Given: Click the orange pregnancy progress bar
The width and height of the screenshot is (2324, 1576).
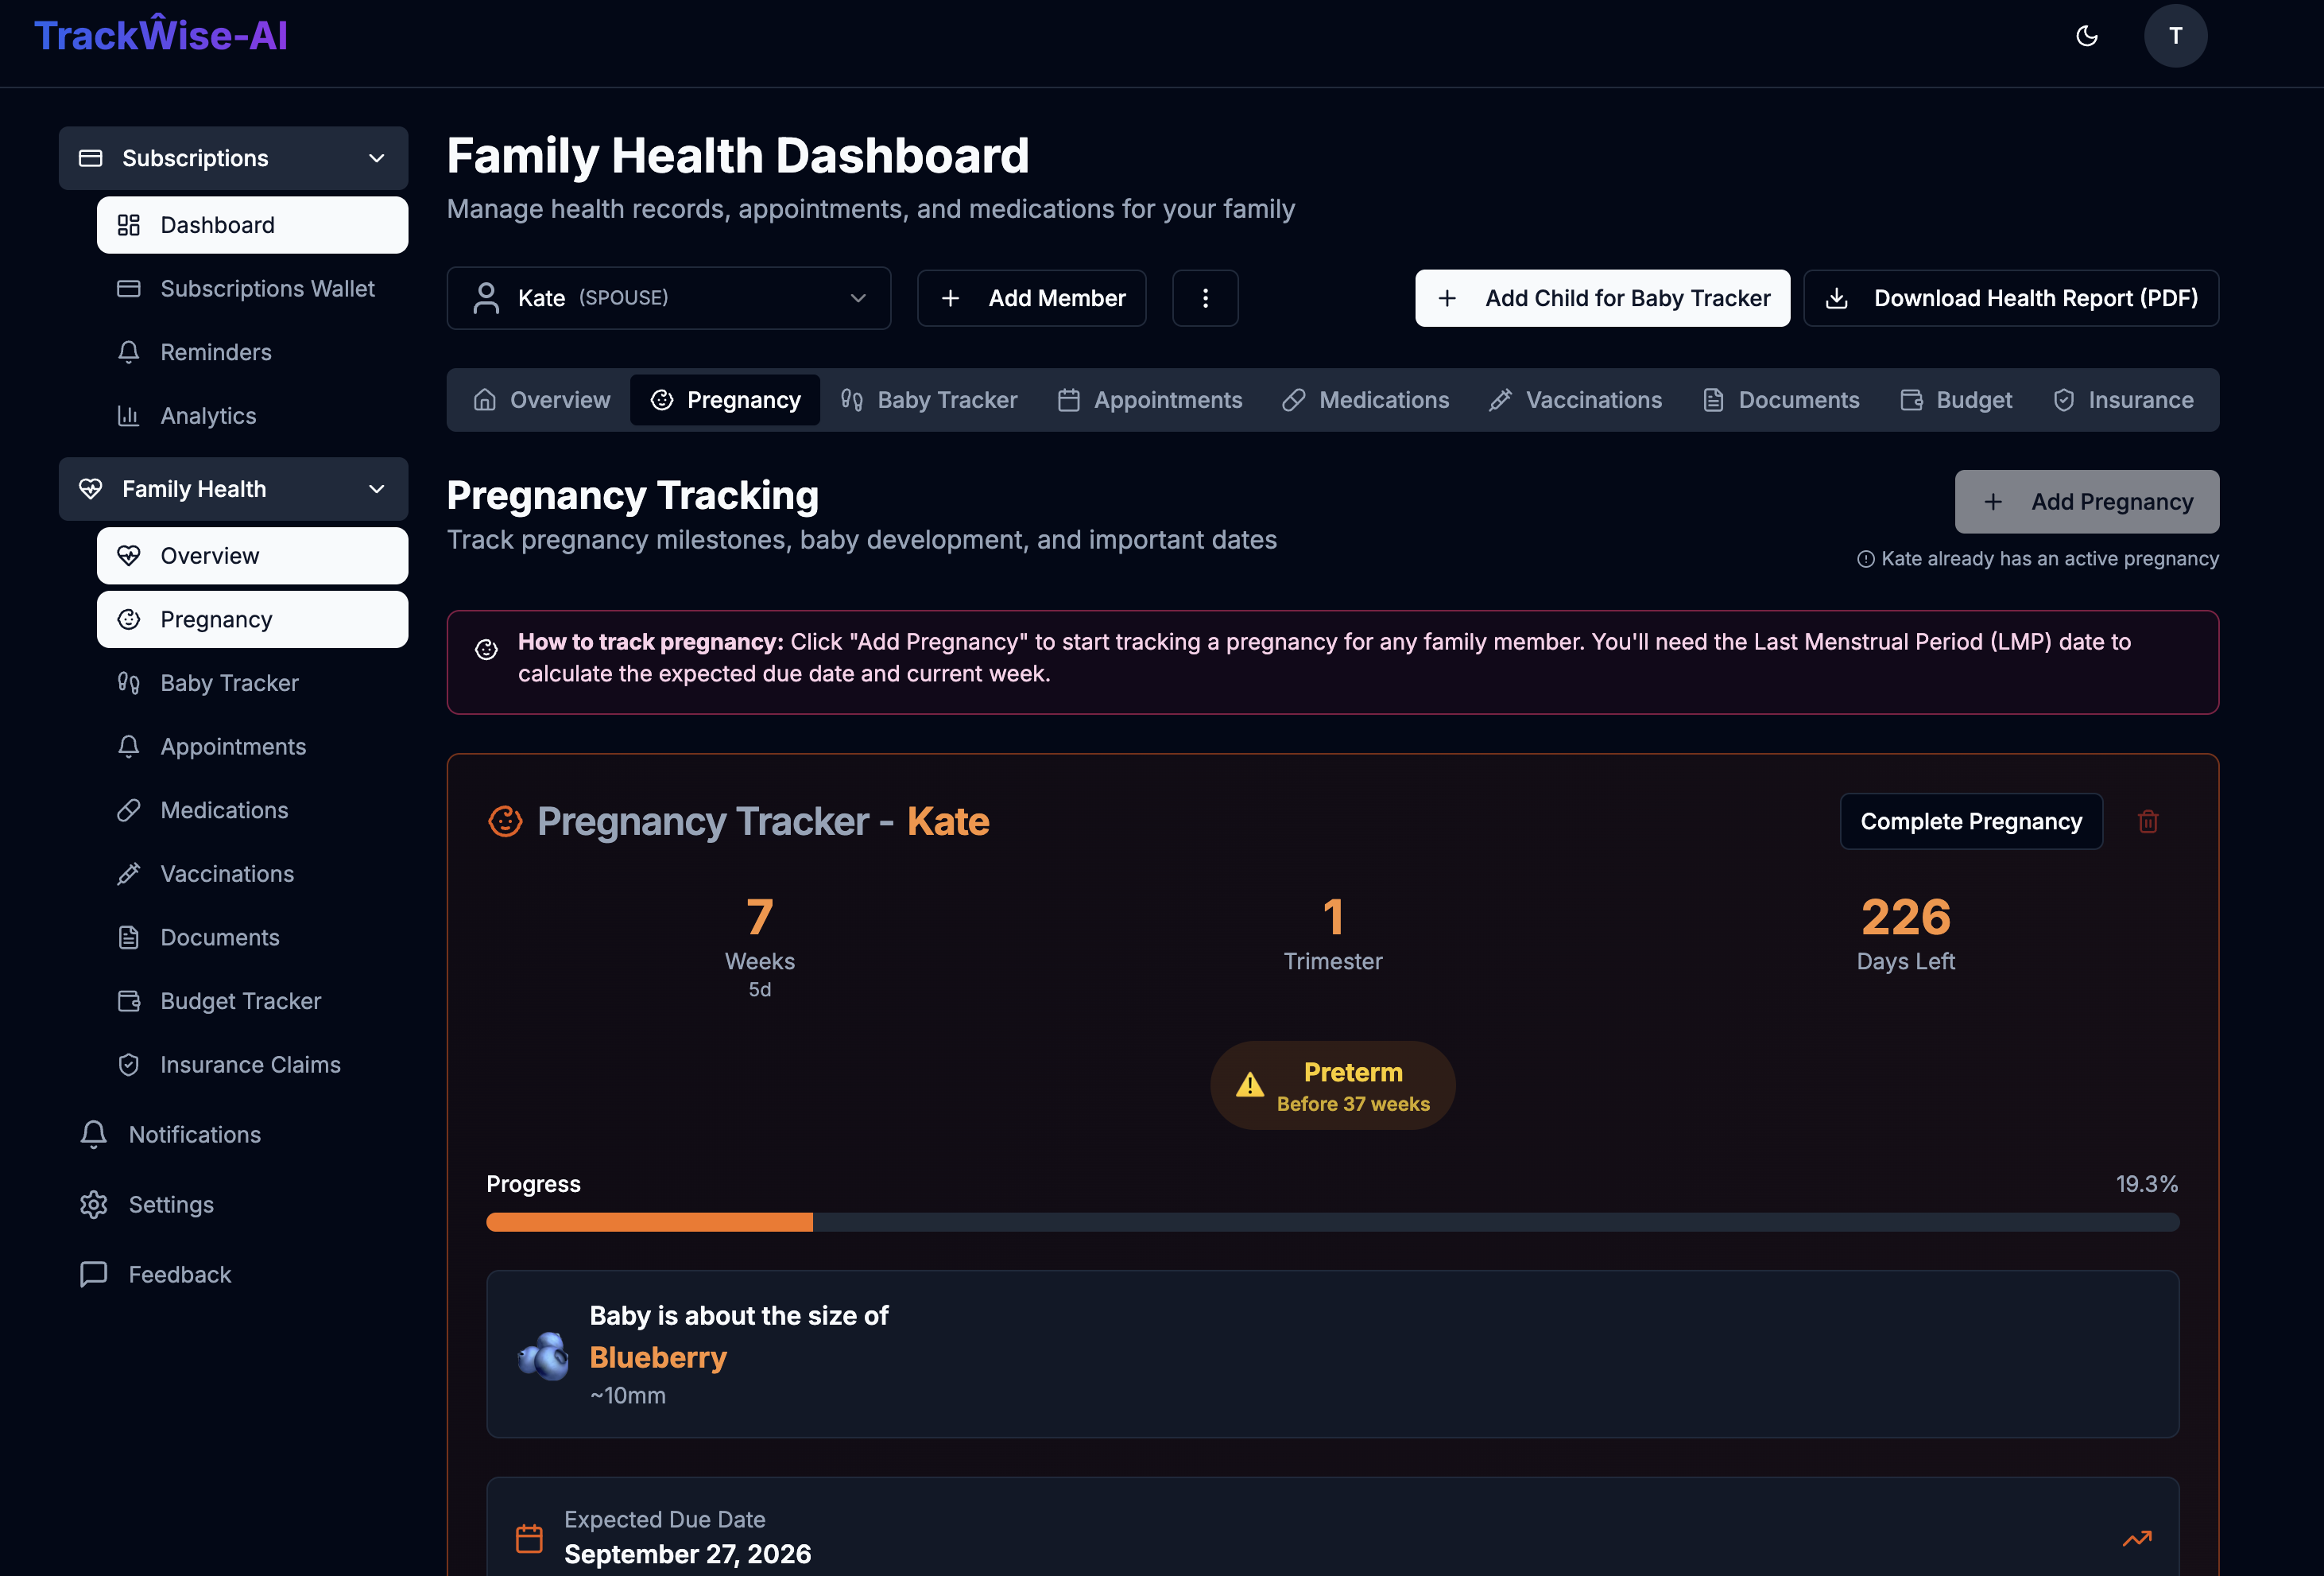Looking at the screenshot, I should tap(650, 1222).
